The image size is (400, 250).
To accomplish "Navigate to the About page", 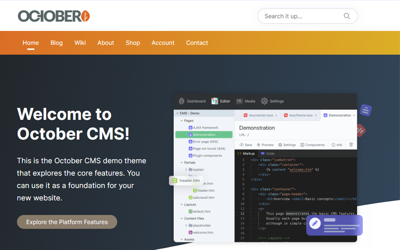I will pos(106,43).
